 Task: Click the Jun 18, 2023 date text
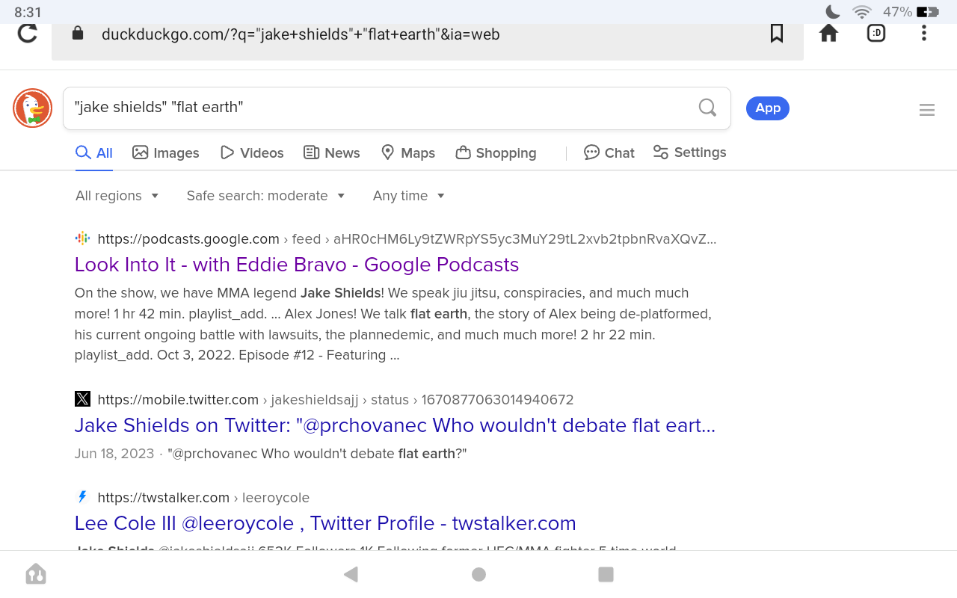pyautogui.click(x=114, y=454)
